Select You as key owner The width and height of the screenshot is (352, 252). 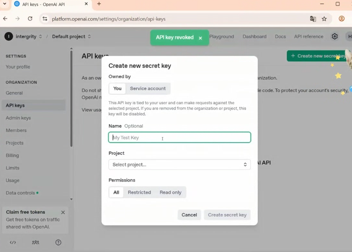tap(117, 88)
